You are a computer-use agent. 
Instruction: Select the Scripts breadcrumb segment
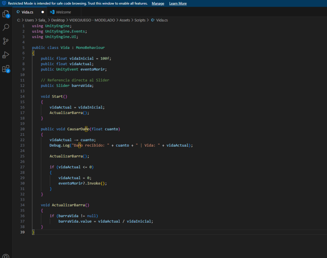(x=140, y=20)
